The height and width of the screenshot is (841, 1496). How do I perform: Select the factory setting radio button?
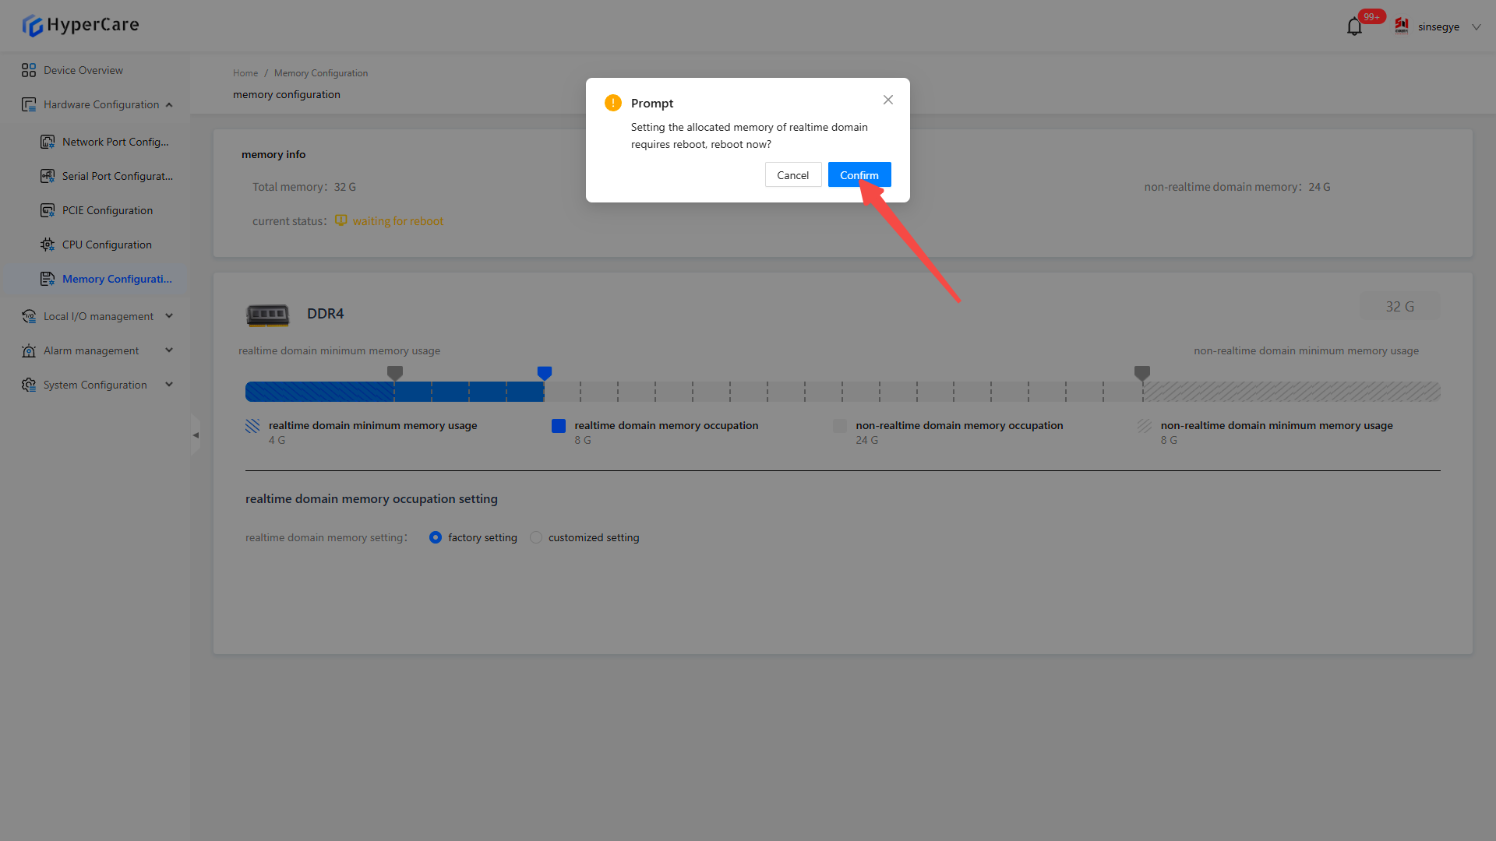click(436, 537)
